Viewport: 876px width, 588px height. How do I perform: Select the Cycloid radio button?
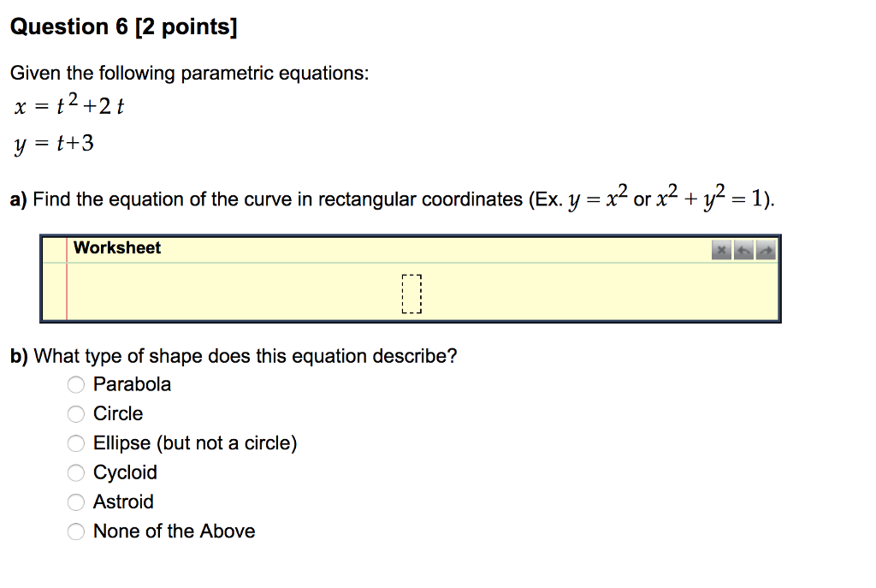75,472
